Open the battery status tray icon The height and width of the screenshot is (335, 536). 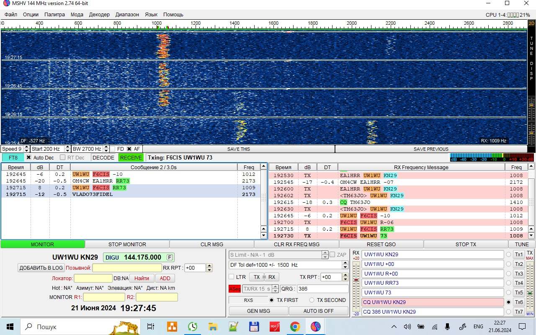click(x=421, y=327)
